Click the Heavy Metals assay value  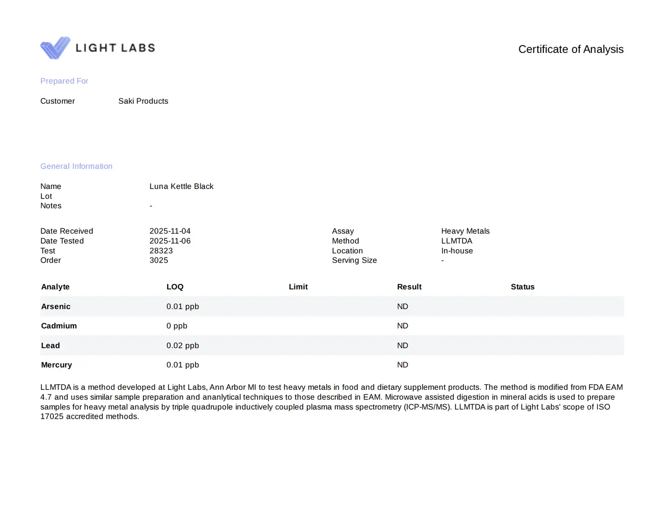pos(465,231)
